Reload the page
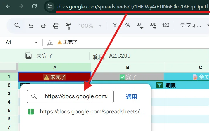This screenshot has width=210, height=131. coord(35,6)
